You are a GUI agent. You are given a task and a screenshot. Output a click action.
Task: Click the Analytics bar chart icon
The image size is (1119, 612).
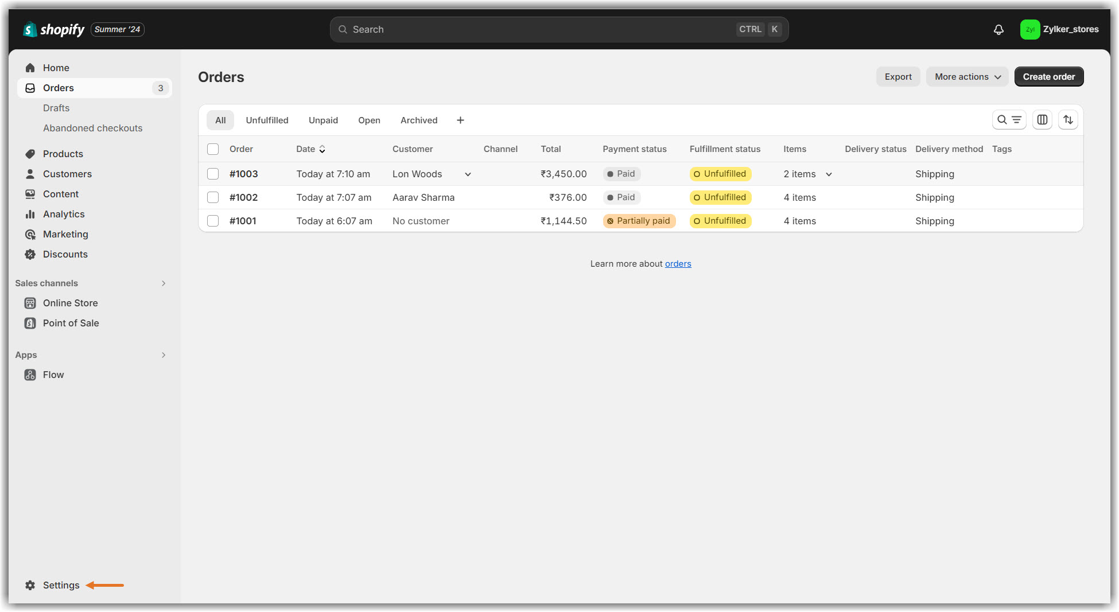[x=30, y=214]
